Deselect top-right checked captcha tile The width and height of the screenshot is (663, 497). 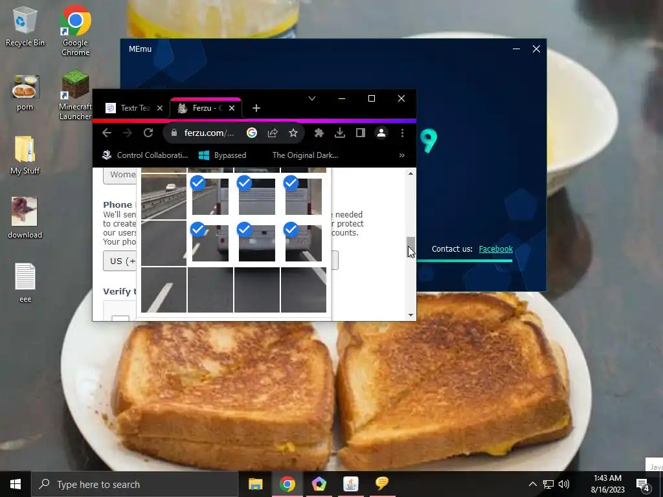tap(303, 196)
